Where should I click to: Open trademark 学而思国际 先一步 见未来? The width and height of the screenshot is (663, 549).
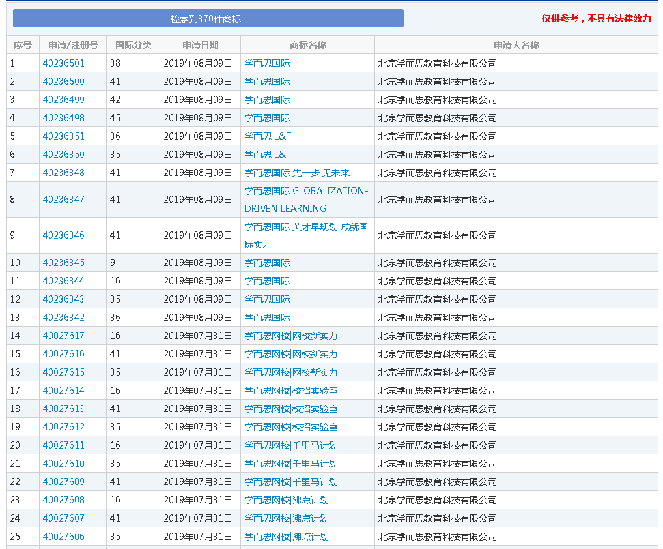pyautogui.click(x=297, y=173)
